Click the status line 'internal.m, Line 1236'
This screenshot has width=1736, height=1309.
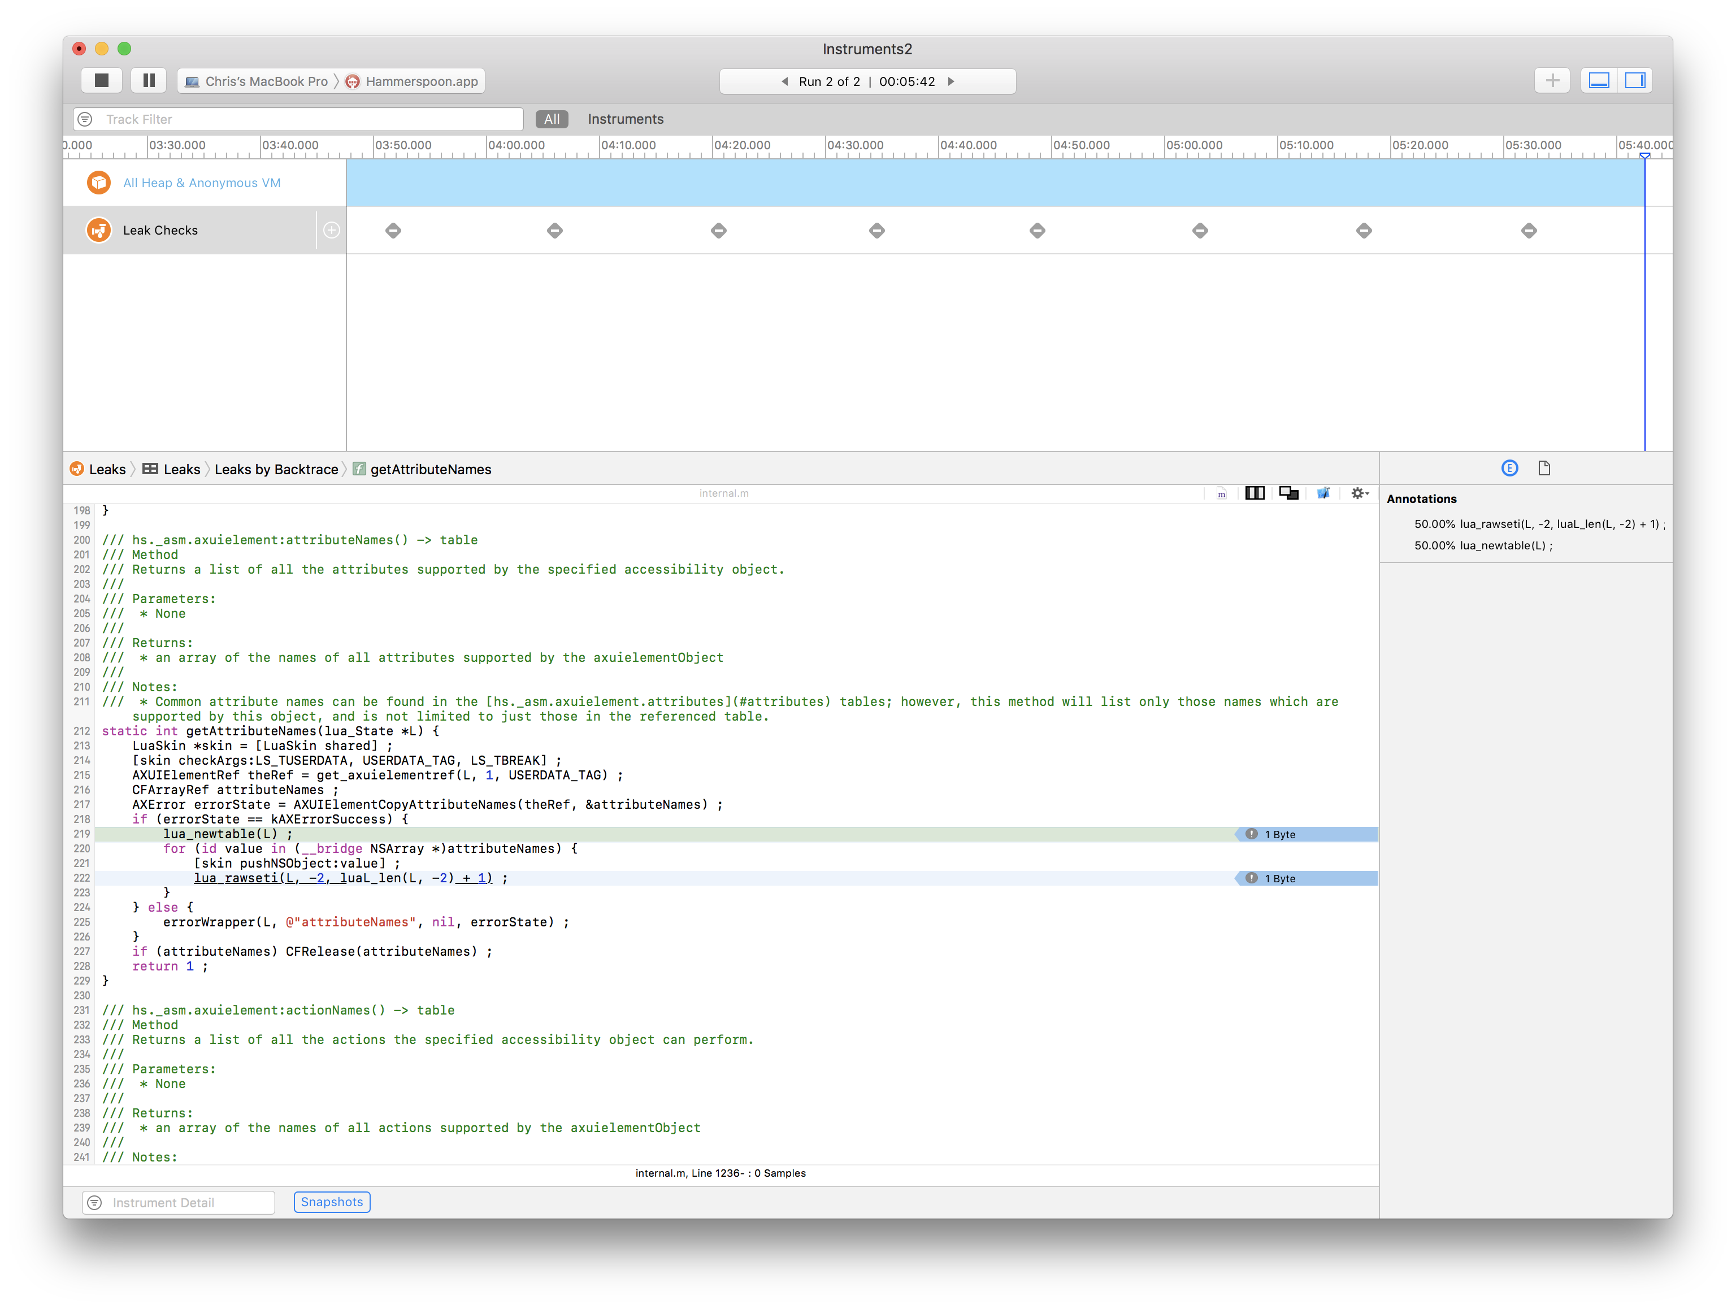720,1173
